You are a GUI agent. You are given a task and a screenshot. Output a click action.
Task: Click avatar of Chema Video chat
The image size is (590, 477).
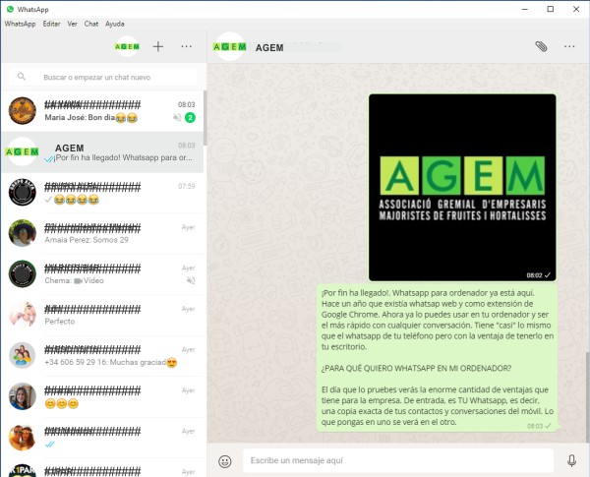point(23,273)
